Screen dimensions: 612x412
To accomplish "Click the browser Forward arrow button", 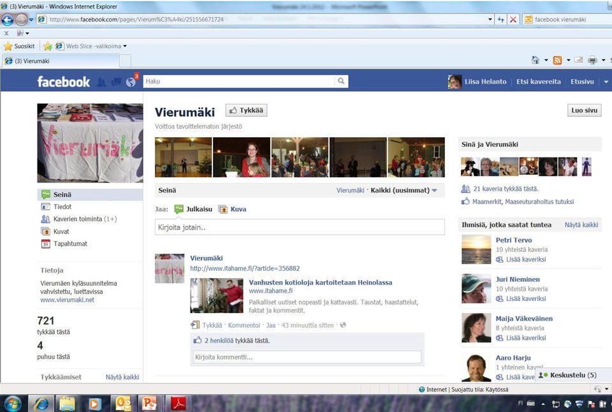I will 21,20.
